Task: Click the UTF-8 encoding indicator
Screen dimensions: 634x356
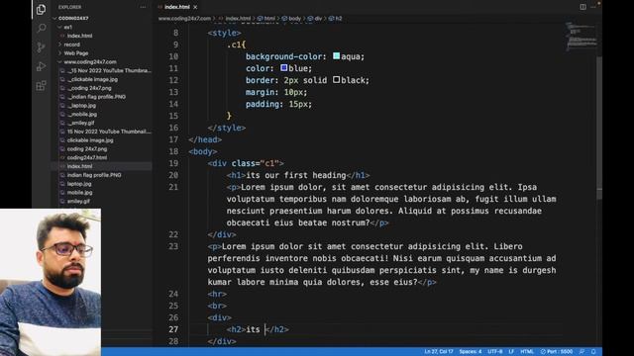Action: [x=494, y=352]
